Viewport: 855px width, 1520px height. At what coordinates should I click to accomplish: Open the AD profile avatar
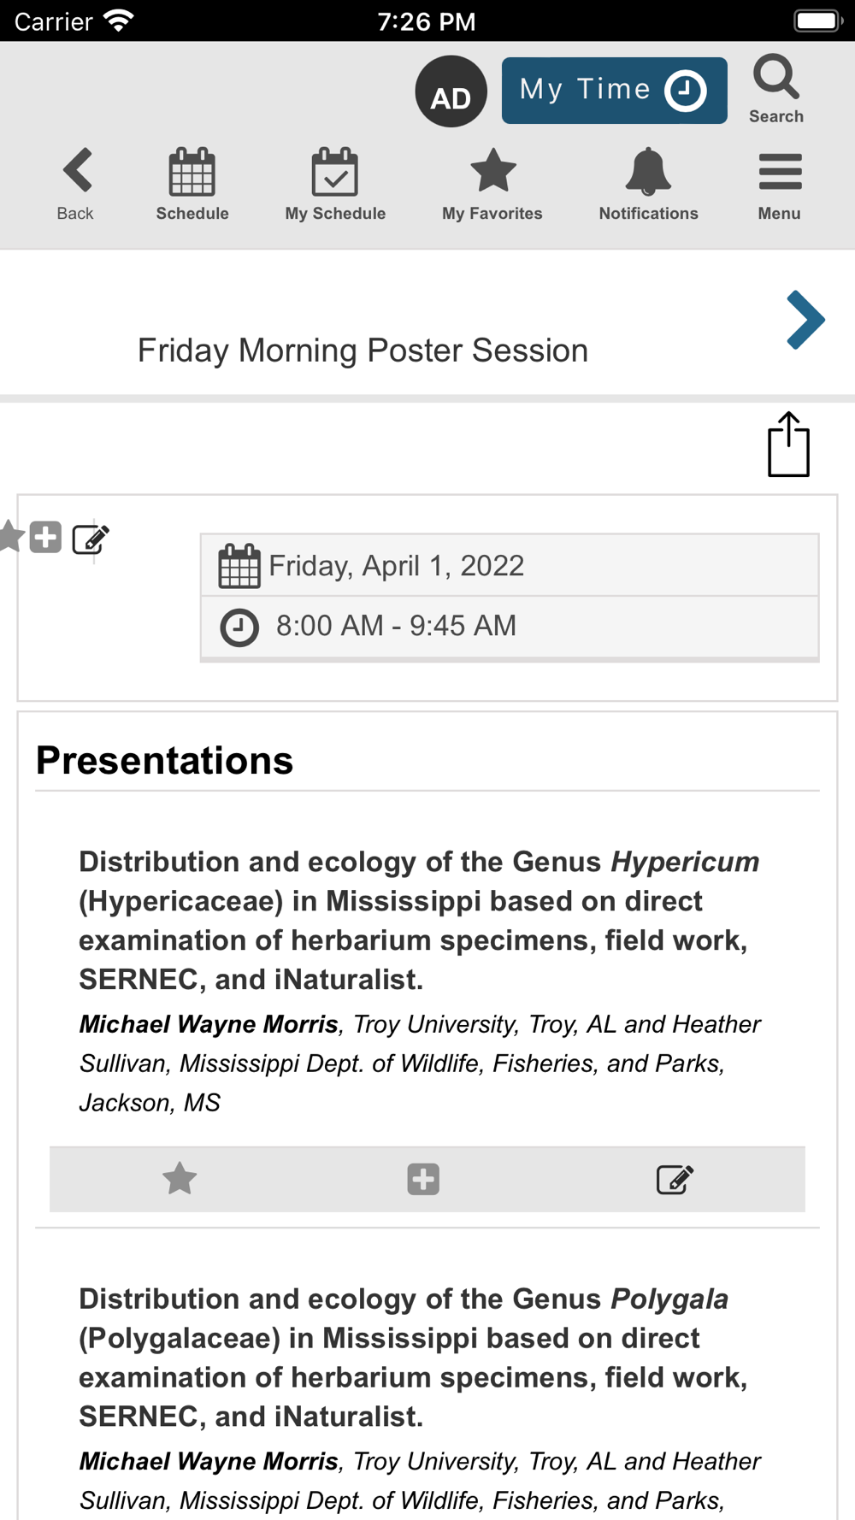(x=451, y=91)
